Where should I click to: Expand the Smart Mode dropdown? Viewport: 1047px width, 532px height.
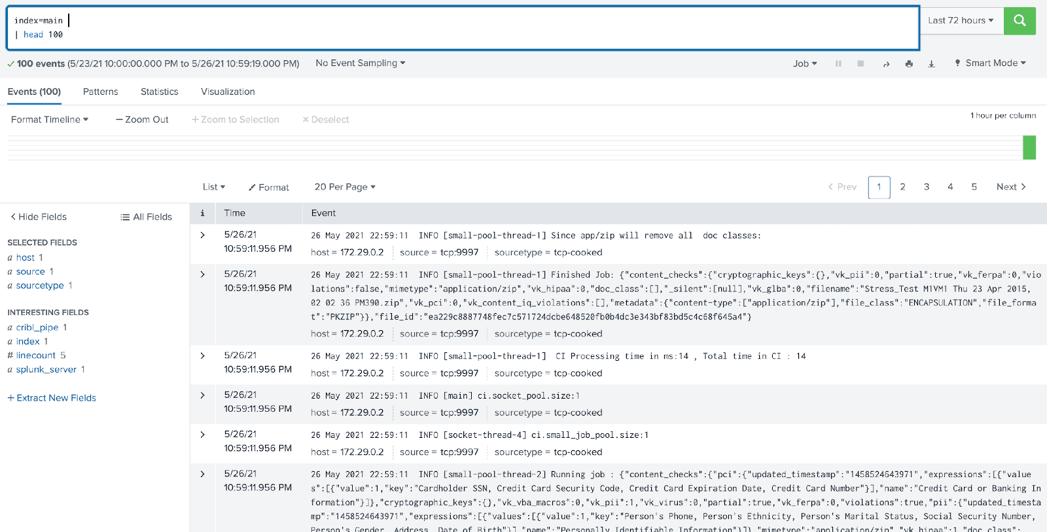pyautogui.click(x=990, y=63)
